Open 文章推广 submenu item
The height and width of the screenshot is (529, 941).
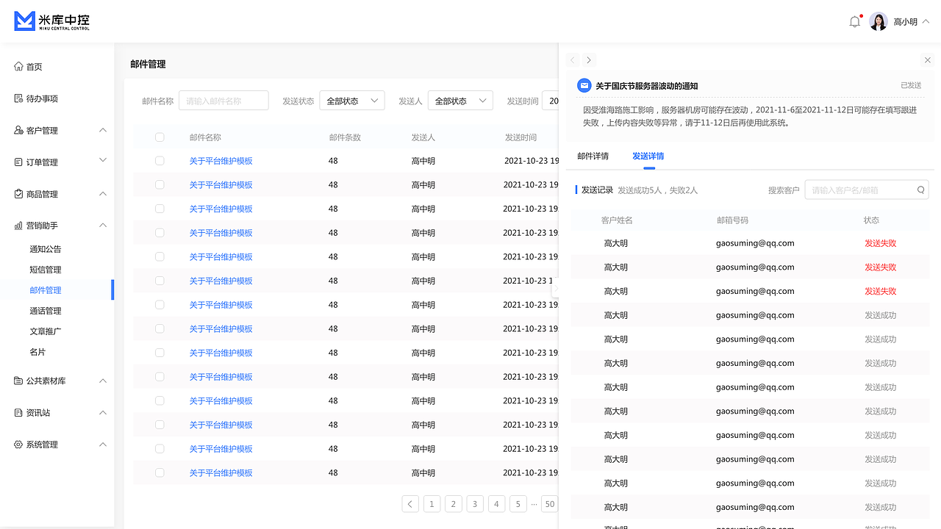tap(46, 331)
